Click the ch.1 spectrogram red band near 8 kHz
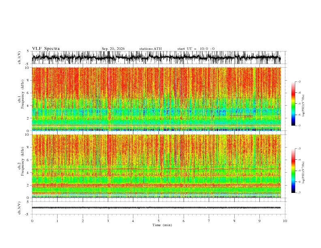 point(156,80)
